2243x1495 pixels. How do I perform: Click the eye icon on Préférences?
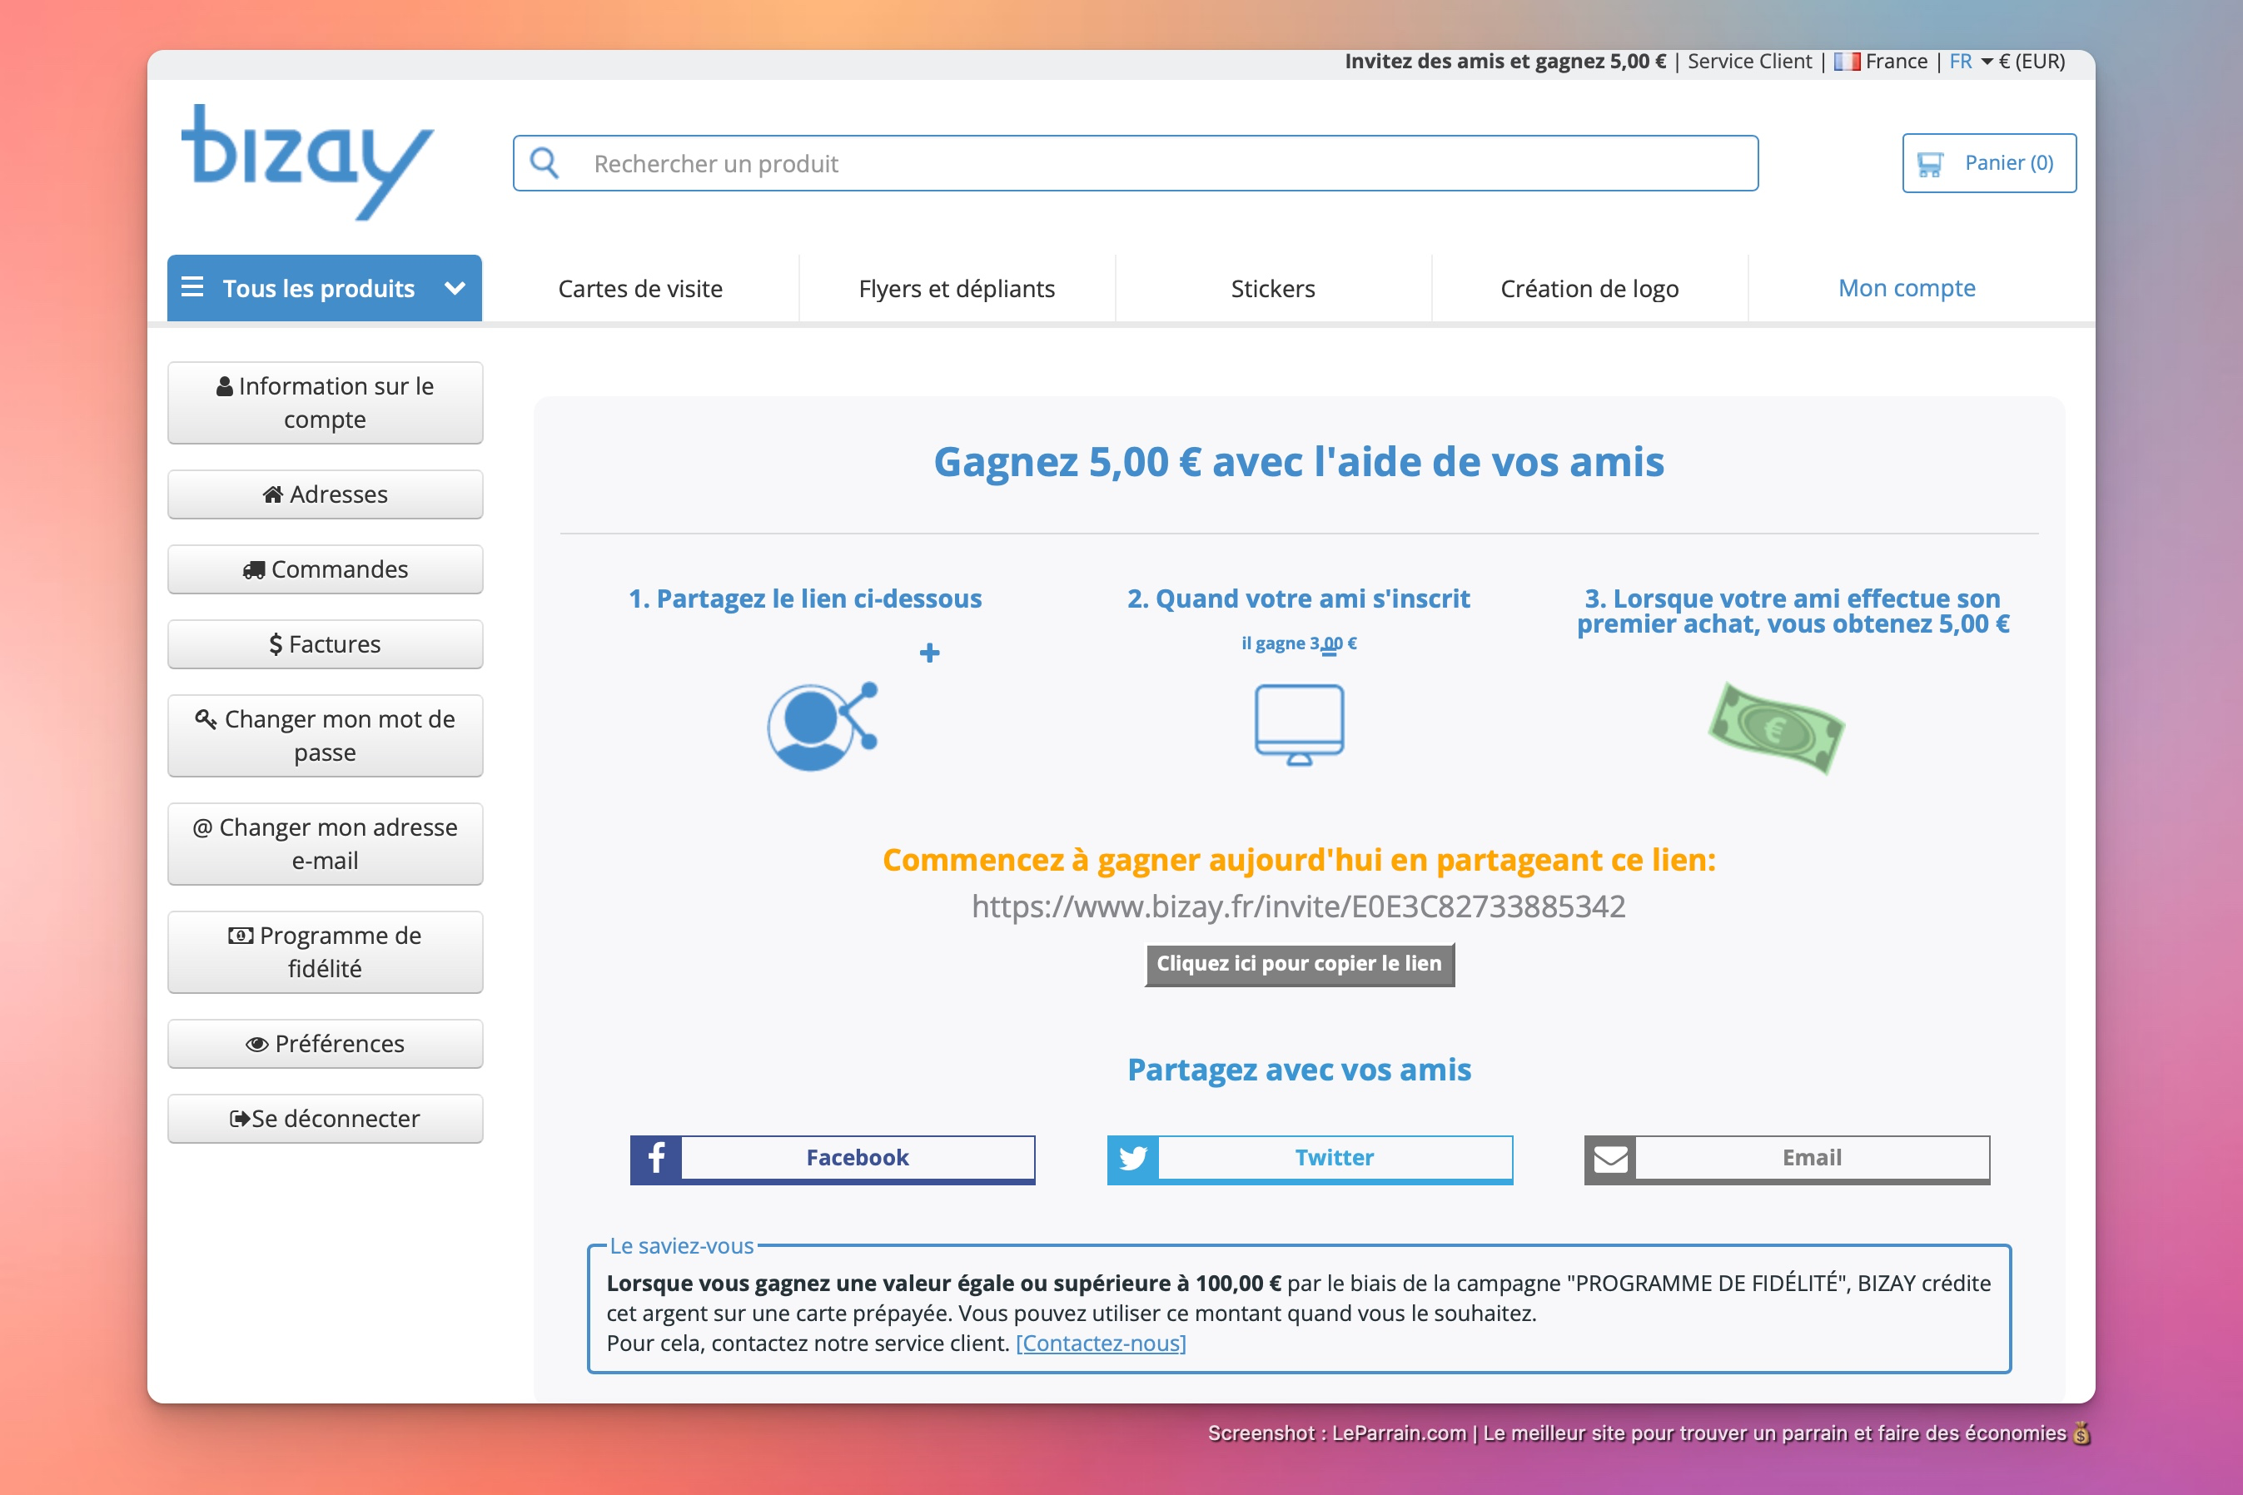(256, 1043)
